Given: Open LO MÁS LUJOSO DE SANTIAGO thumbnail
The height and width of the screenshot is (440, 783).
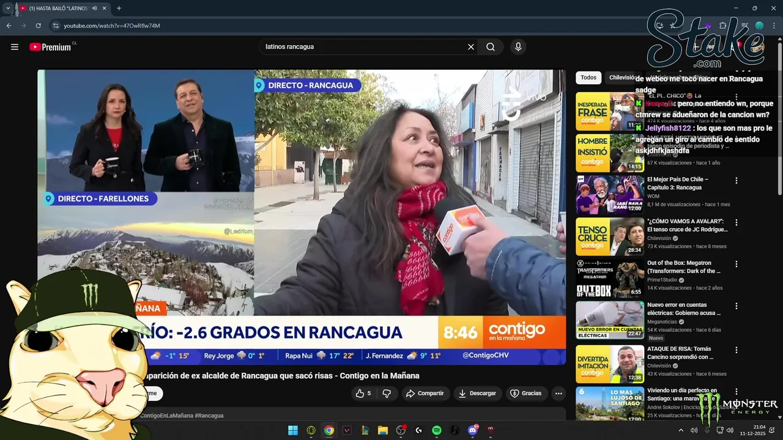Looking at the screenshot, I should 610,404.
